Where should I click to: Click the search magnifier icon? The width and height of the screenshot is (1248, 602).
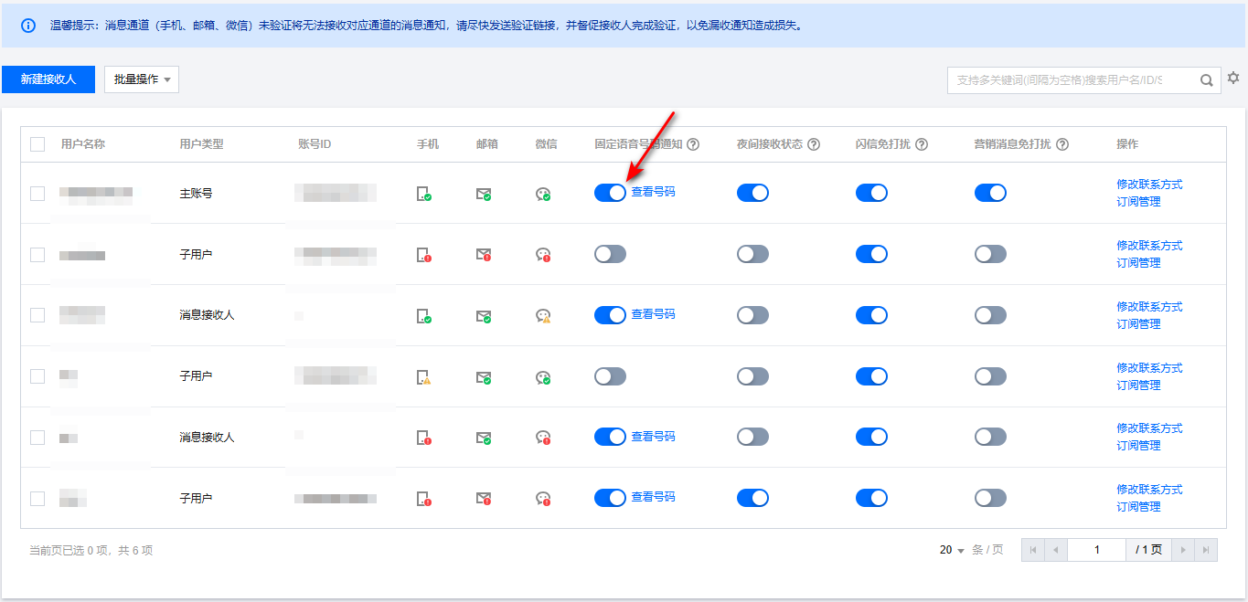pos(1207,79)
